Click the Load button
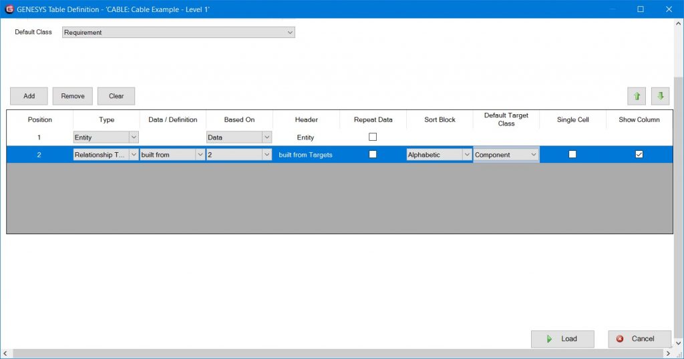This screenshot has width=684, height=359. [x=562, y=339]
